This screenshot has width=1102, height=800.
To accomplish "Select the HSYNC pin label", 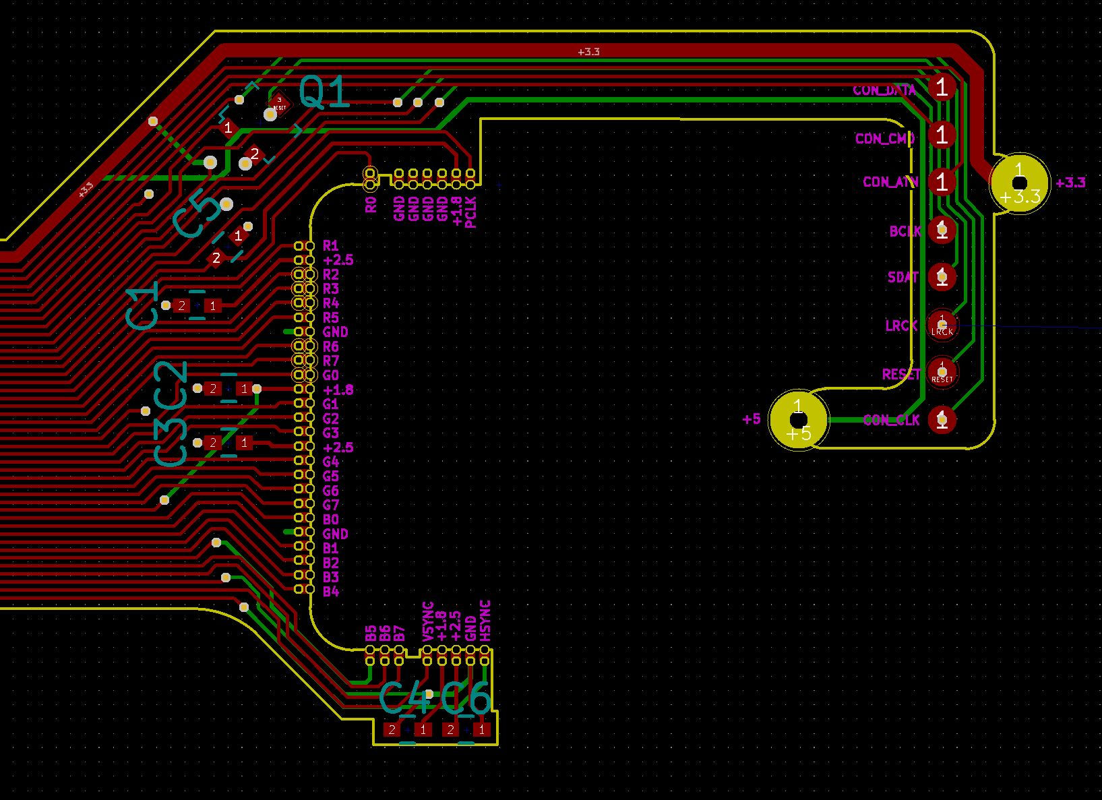I will 486,621.
